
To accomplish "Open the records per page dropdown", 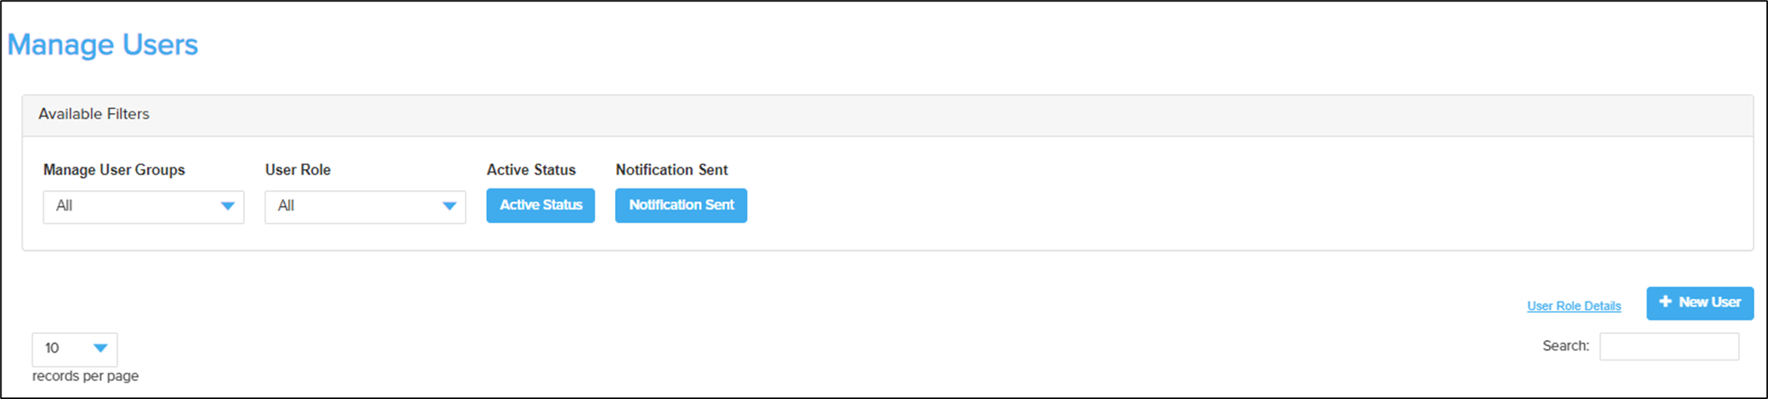I will pyautogui.click(x=75, y=349).
